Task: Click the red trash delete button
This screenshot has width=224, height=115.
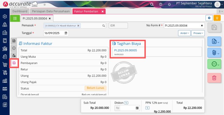Action: pyautogui.click(x=214, y=78)
